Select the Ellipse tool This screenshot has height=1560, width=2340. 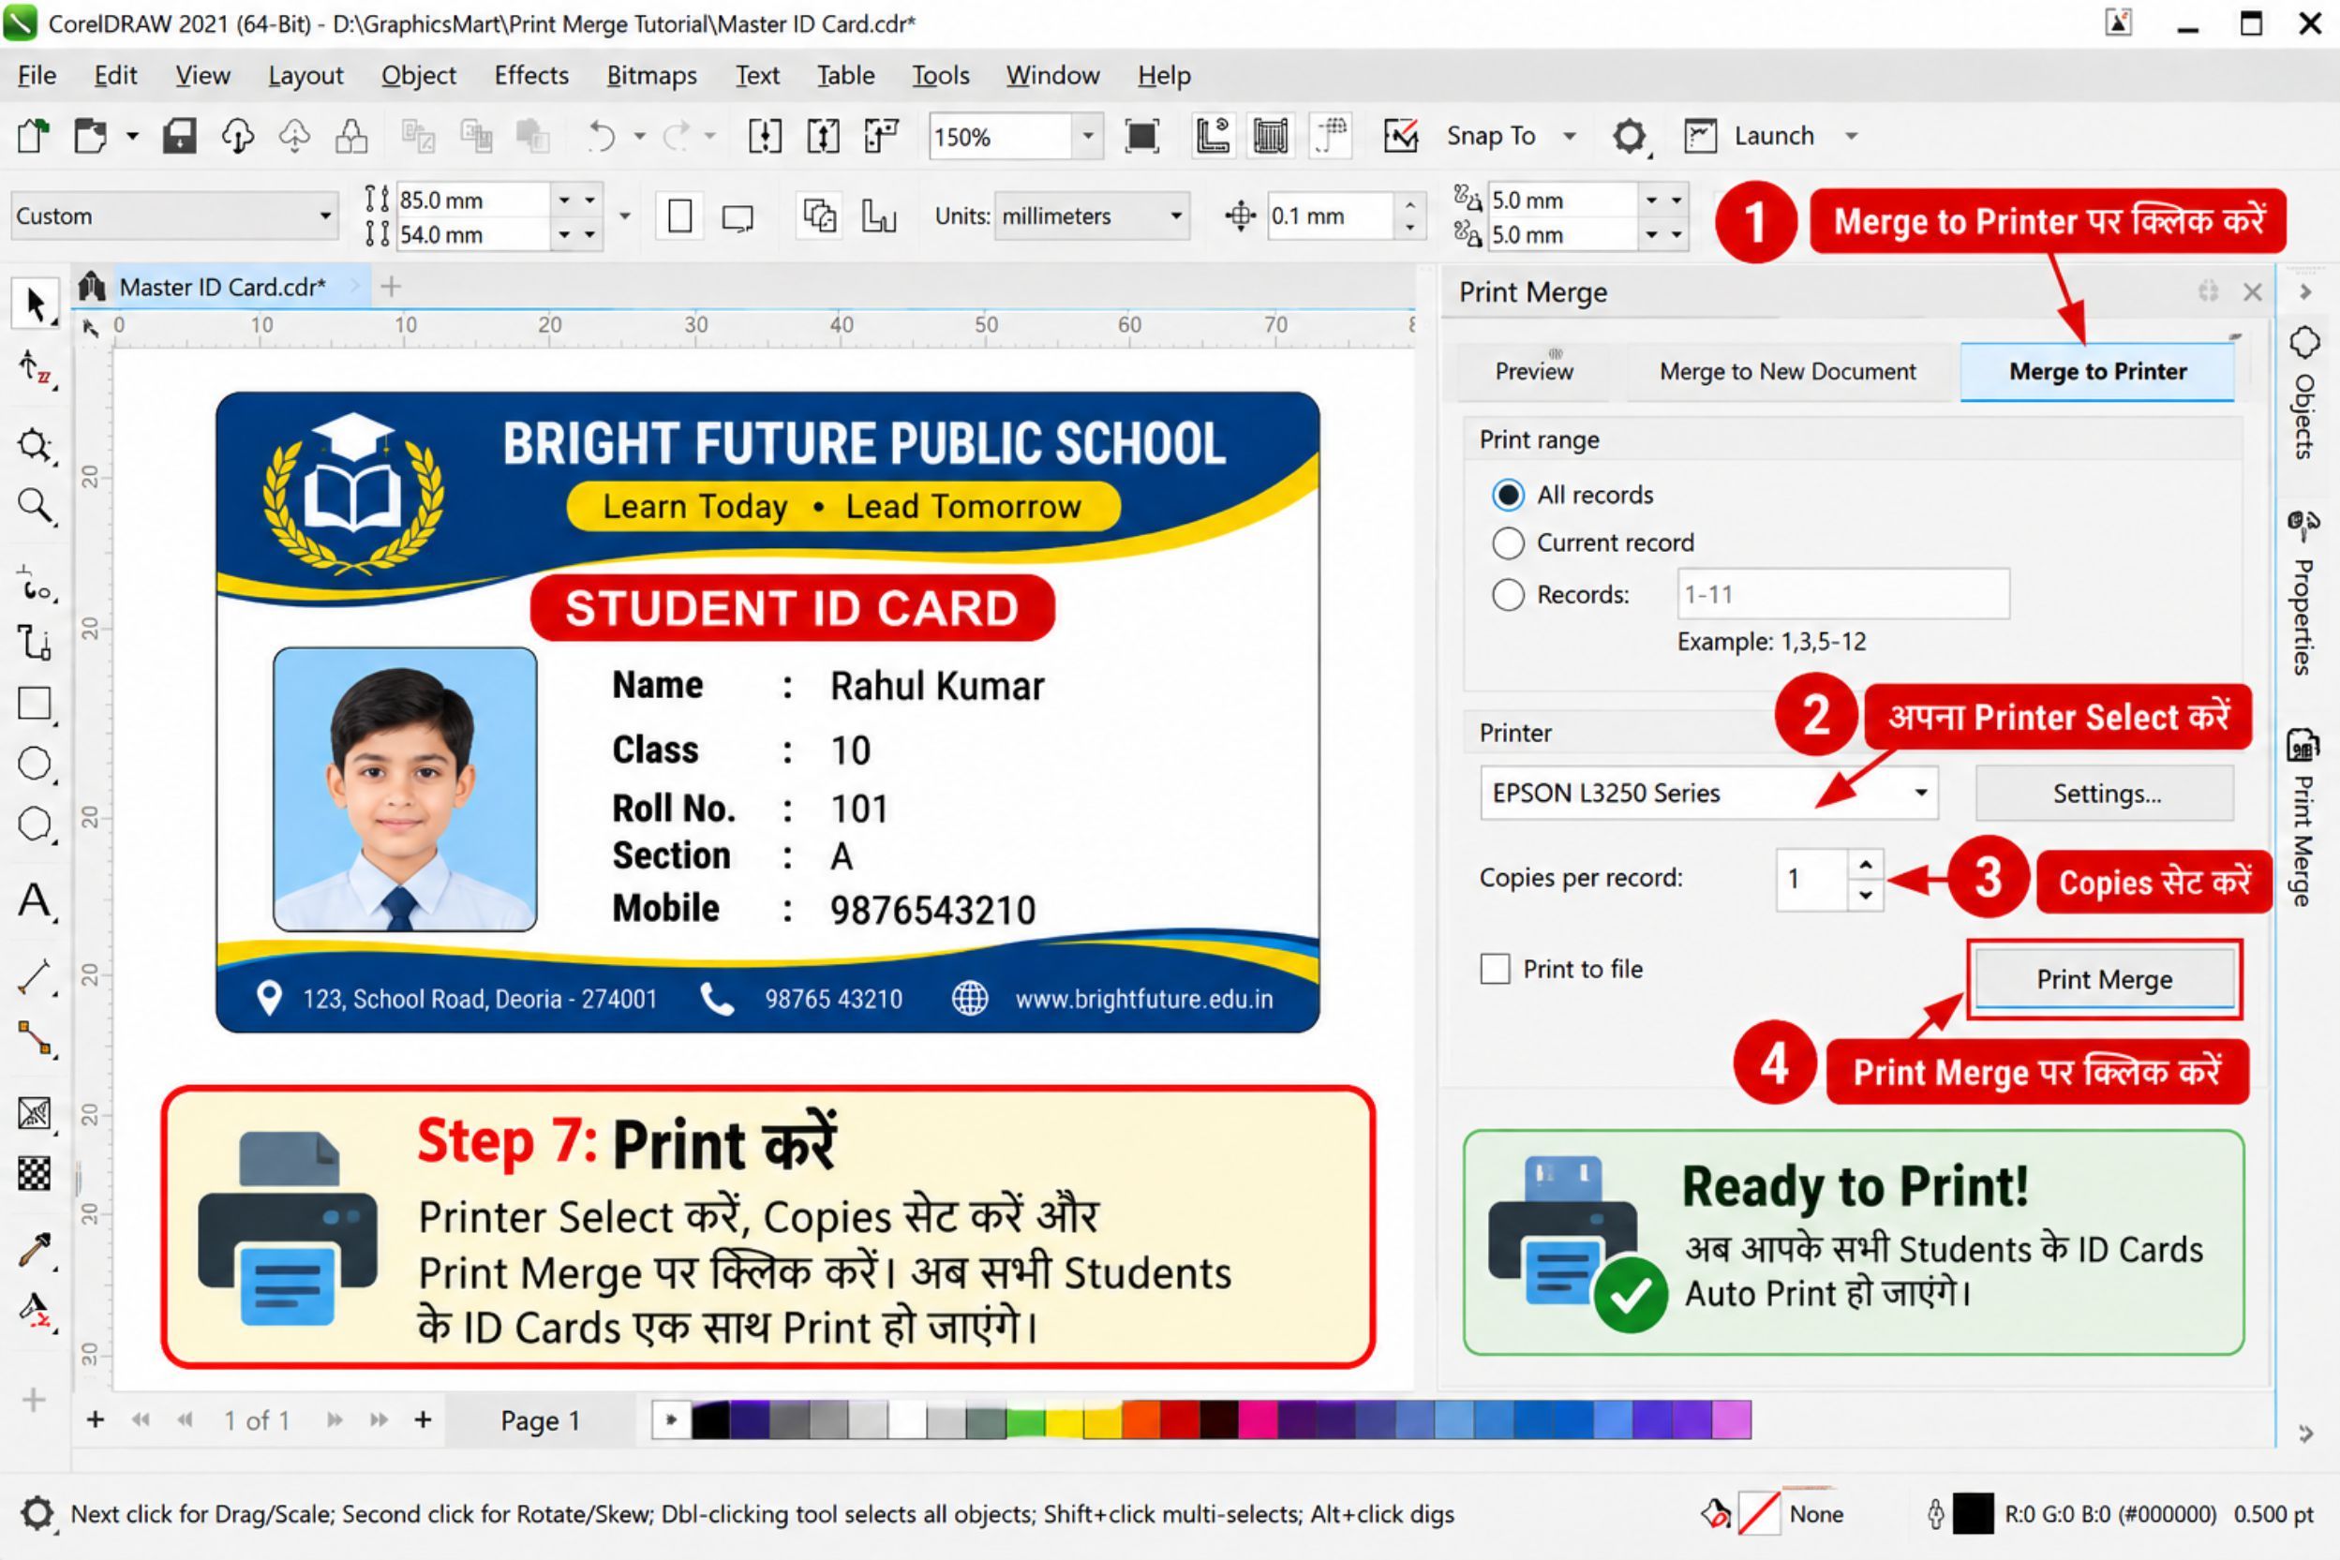point(35,765)
